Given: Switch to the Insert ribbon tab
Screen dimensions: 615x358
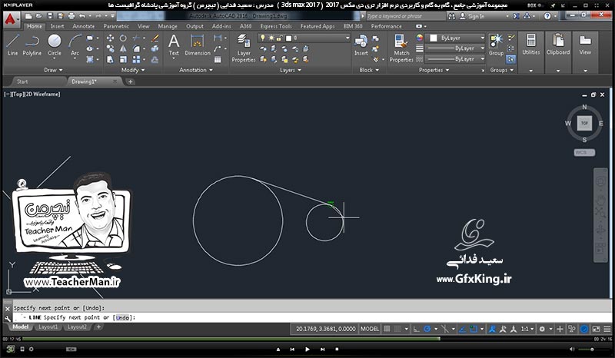Looking at the screenshot, I should (x=57, y=26).
